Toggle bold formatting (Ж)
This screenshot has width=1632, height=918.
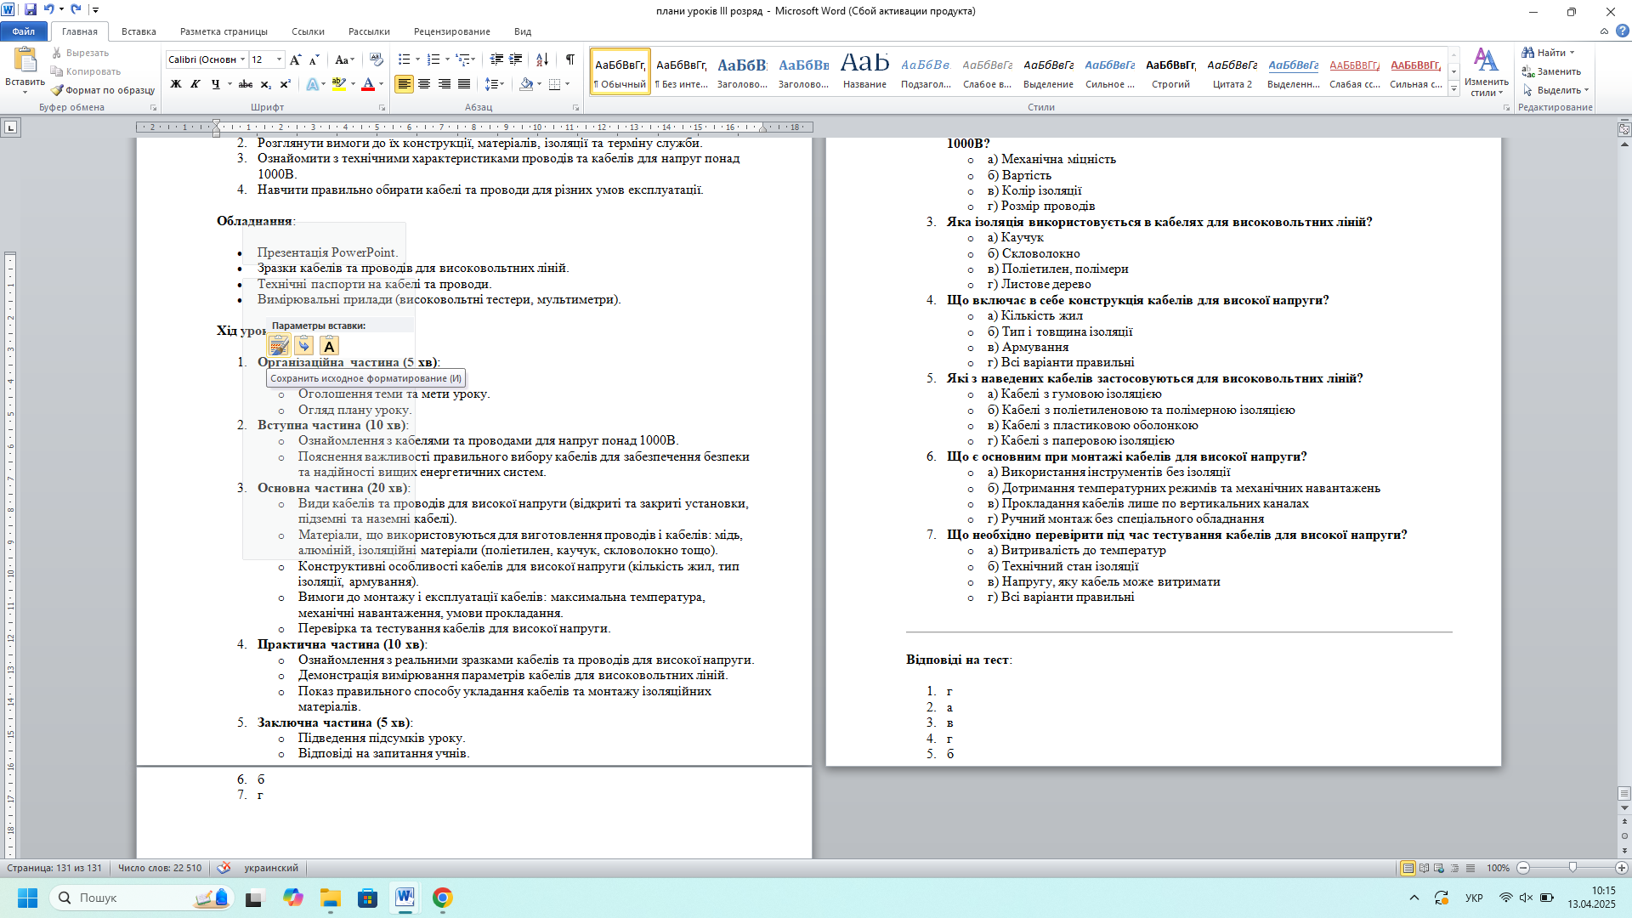pos(176,84)
